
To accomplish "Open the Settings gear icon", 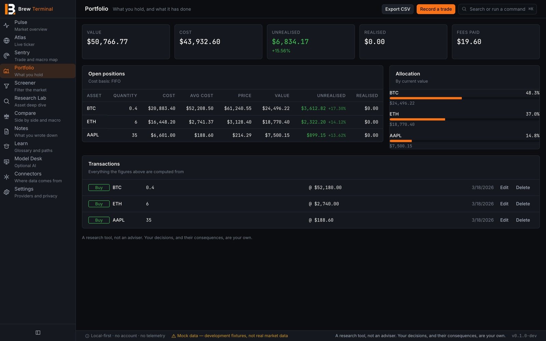I will click(x=6, y=192).
